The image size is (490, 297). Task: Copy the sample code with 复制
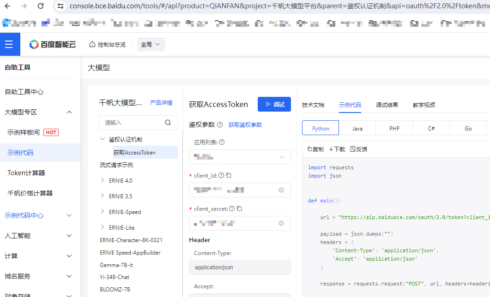315,149
